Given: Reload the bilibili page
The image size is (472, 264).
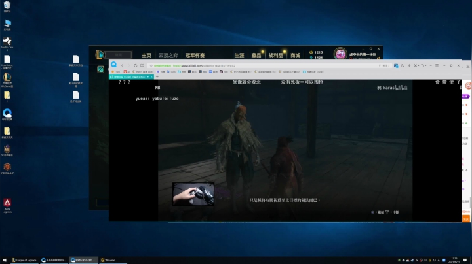Looking at the screenshot, I should tap(136, 65).
